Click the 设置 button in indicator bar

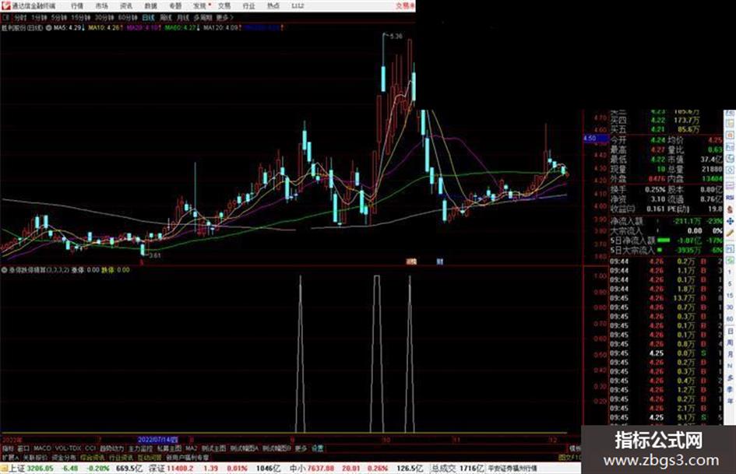coord(318,448)
